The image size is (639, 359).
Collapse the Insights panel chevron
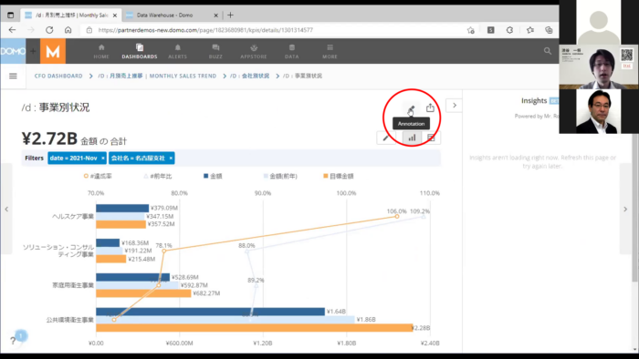455,106
